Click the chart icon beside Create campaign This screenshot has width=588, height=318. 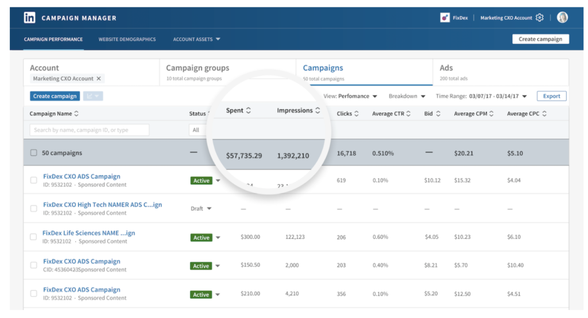coord(92,96)
